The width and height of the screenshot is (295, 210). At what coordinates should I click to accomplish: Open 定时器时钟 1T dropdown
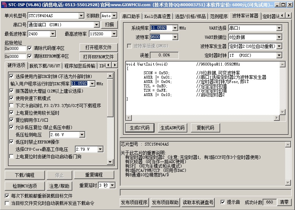click(x=279, y=55)
